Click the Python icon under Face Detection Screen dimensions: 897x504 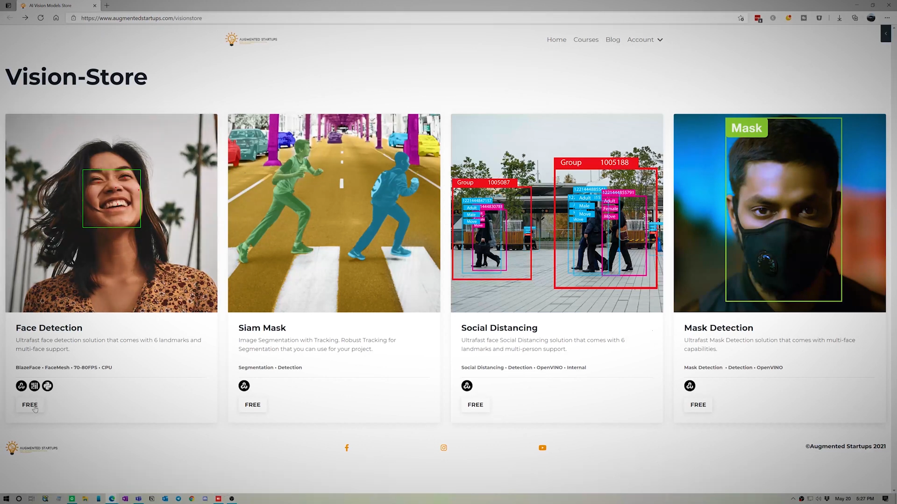[x=48, y=386]
